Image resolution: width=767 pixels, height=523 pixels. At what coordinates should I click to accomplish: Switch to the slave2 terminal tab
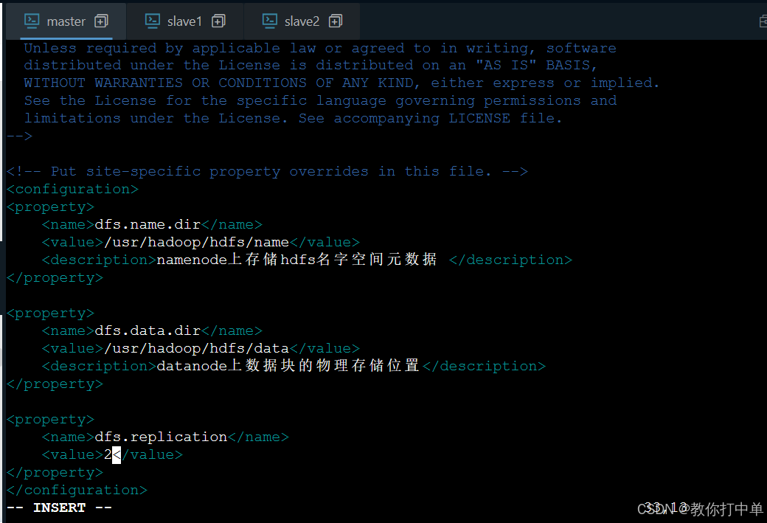coord(302,21)
